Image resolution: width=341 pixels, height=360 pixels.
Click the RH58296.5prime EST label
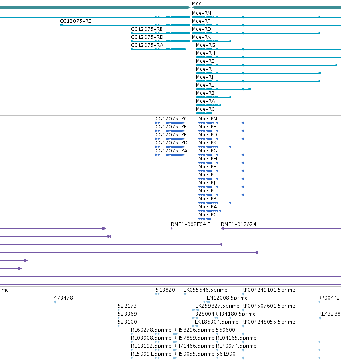[x=194, y=330]
